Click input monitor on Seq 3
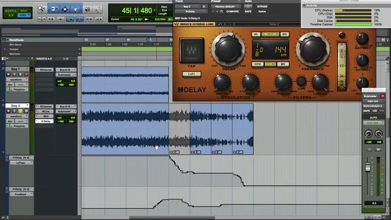This screenshot has width=391, height=220. [x=14, y=111]
